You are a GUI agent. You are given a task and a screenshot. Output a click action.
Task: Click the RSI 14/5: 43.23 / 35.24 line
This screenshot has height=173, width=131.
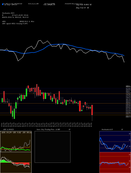tap(15, 15)
